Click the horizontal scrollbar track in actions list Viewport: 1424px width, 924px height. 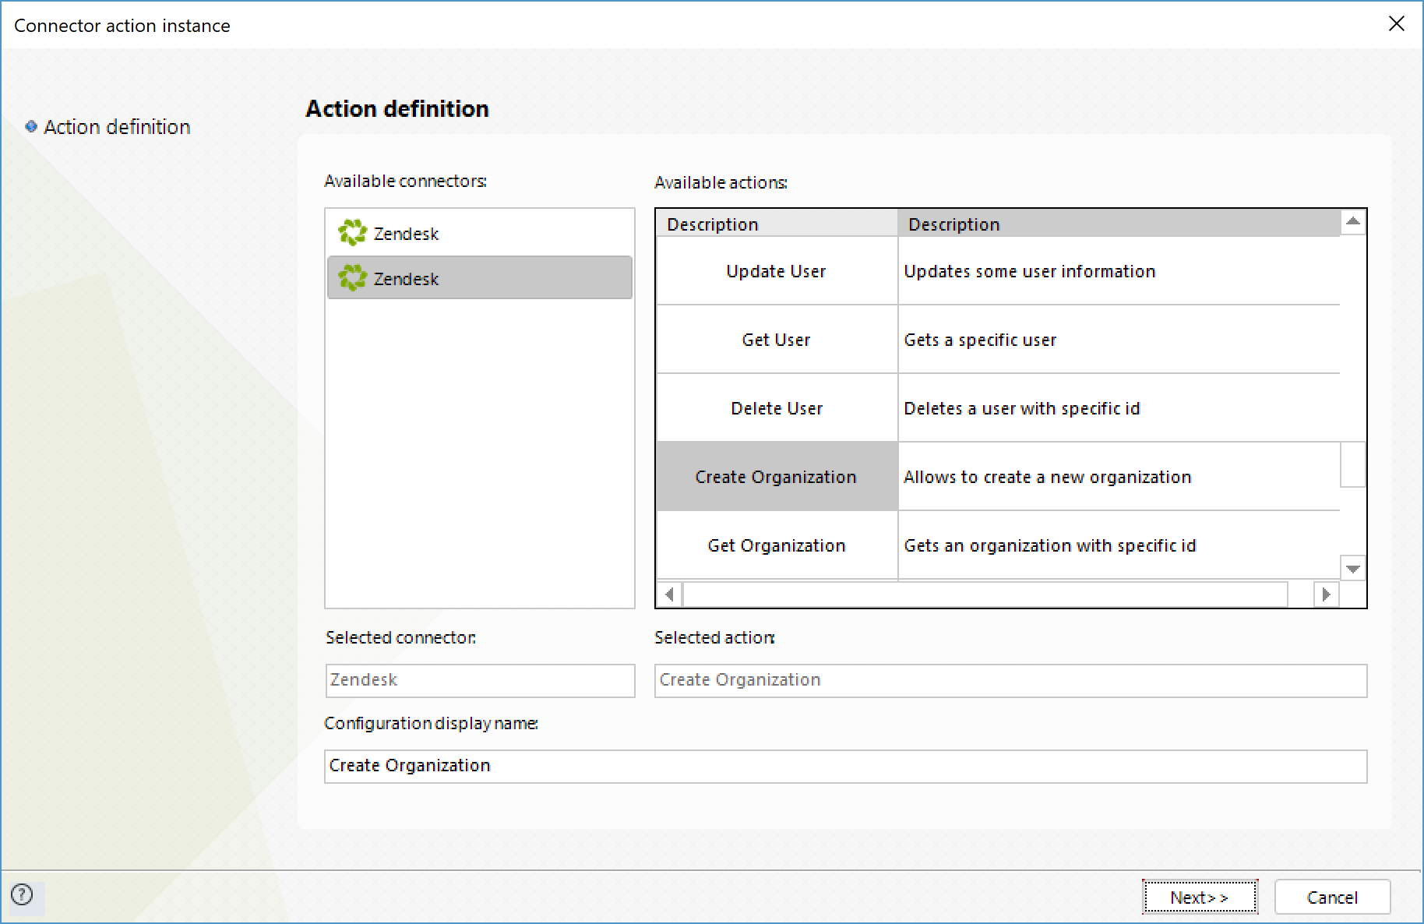[x=985, y=594]
